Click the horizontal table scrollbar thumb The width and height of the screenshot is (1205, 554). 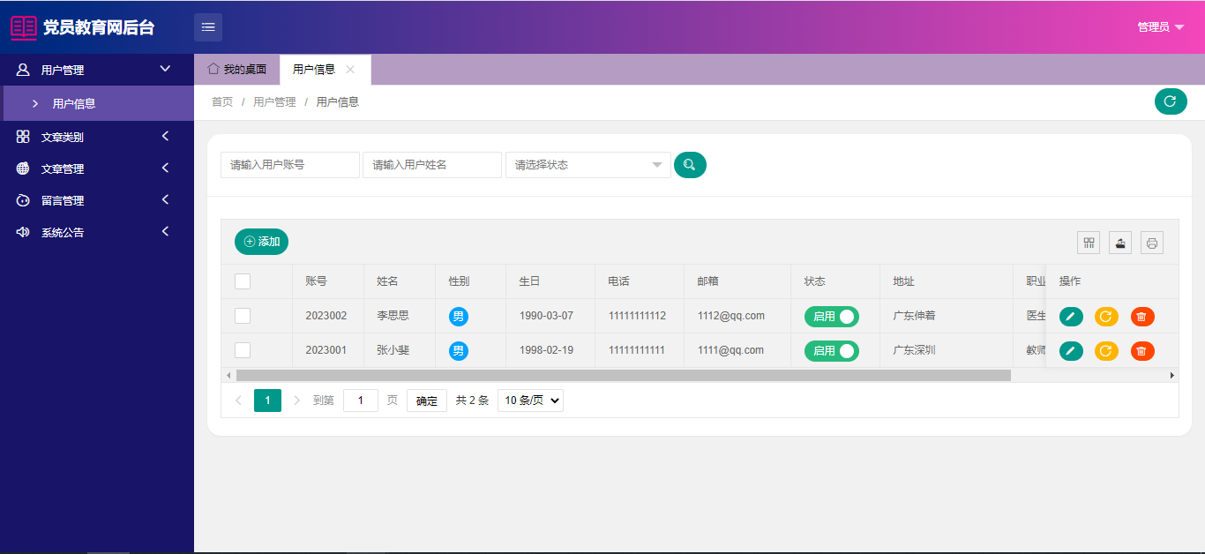pyautogui.click(x=623, y=375)
